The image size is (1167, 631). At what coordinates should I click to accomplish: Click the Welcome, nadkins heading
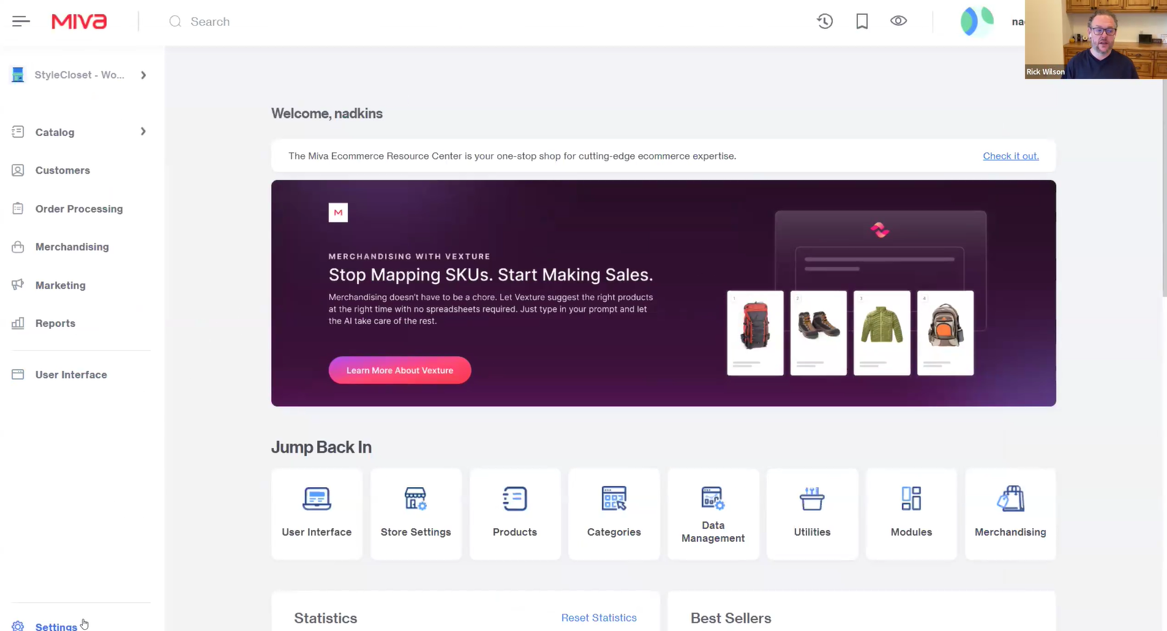327,113
